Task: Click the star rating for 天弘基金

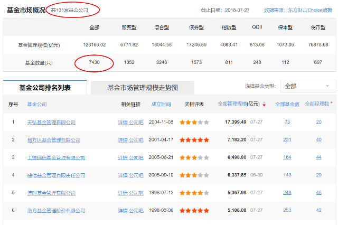Action: [x=194, y=123]
